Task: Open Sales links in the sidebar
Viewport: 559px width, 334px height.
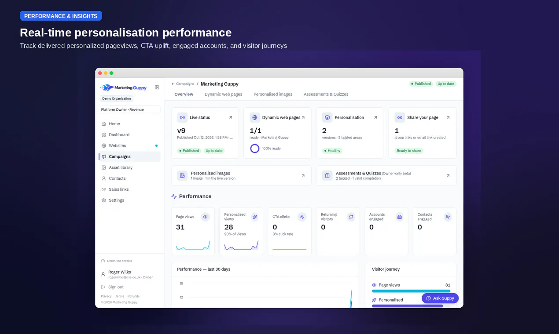Action: coord(129,189)
